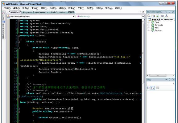This screenshot has height=123, width=178.
Task: Open the 视图(V) View menu
Action: 26,8
